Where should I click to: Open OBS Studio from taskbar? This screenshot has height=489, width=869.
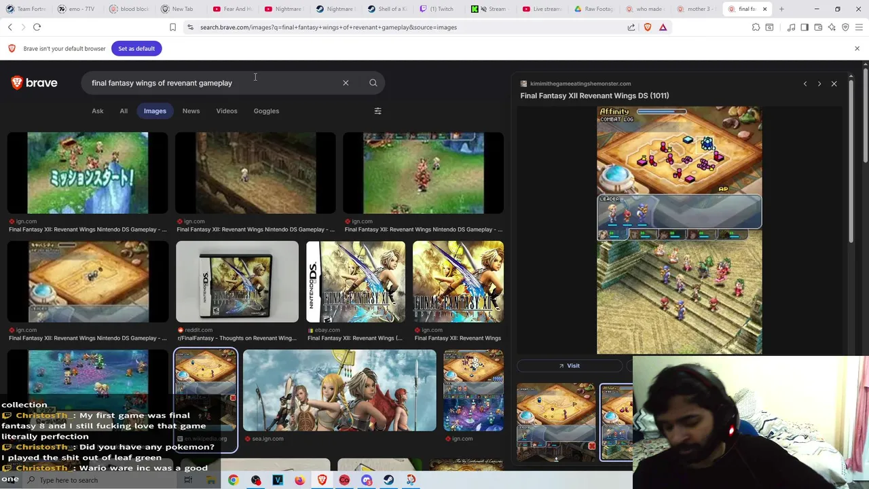(x=255, y=480)
